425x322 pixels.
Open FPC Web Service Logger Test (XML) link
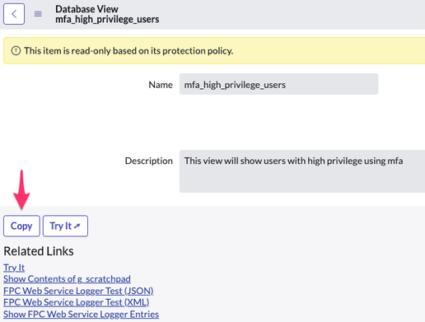(x=77, y=302)
